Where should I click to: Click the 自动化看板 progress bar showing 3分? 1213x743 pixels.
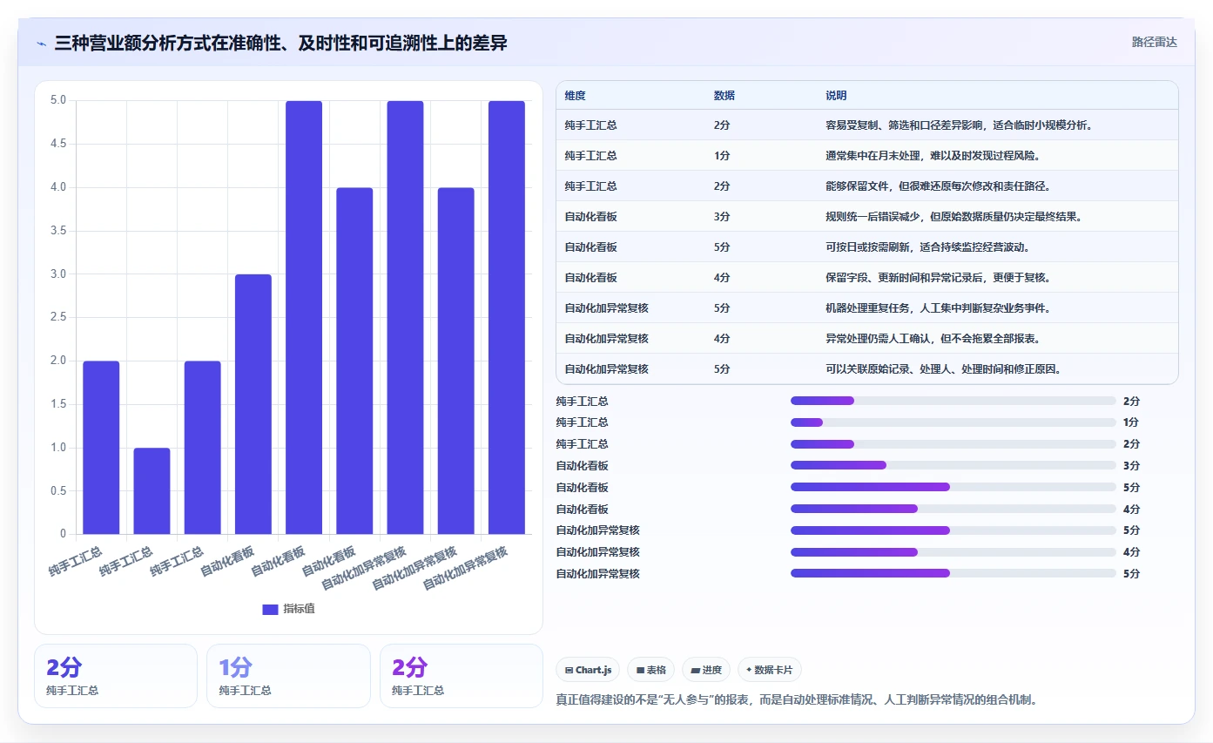(954, 466)
